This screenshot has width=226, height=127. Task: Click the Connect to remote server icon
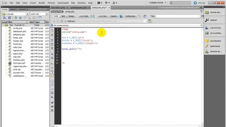click(x=5, y=18)
